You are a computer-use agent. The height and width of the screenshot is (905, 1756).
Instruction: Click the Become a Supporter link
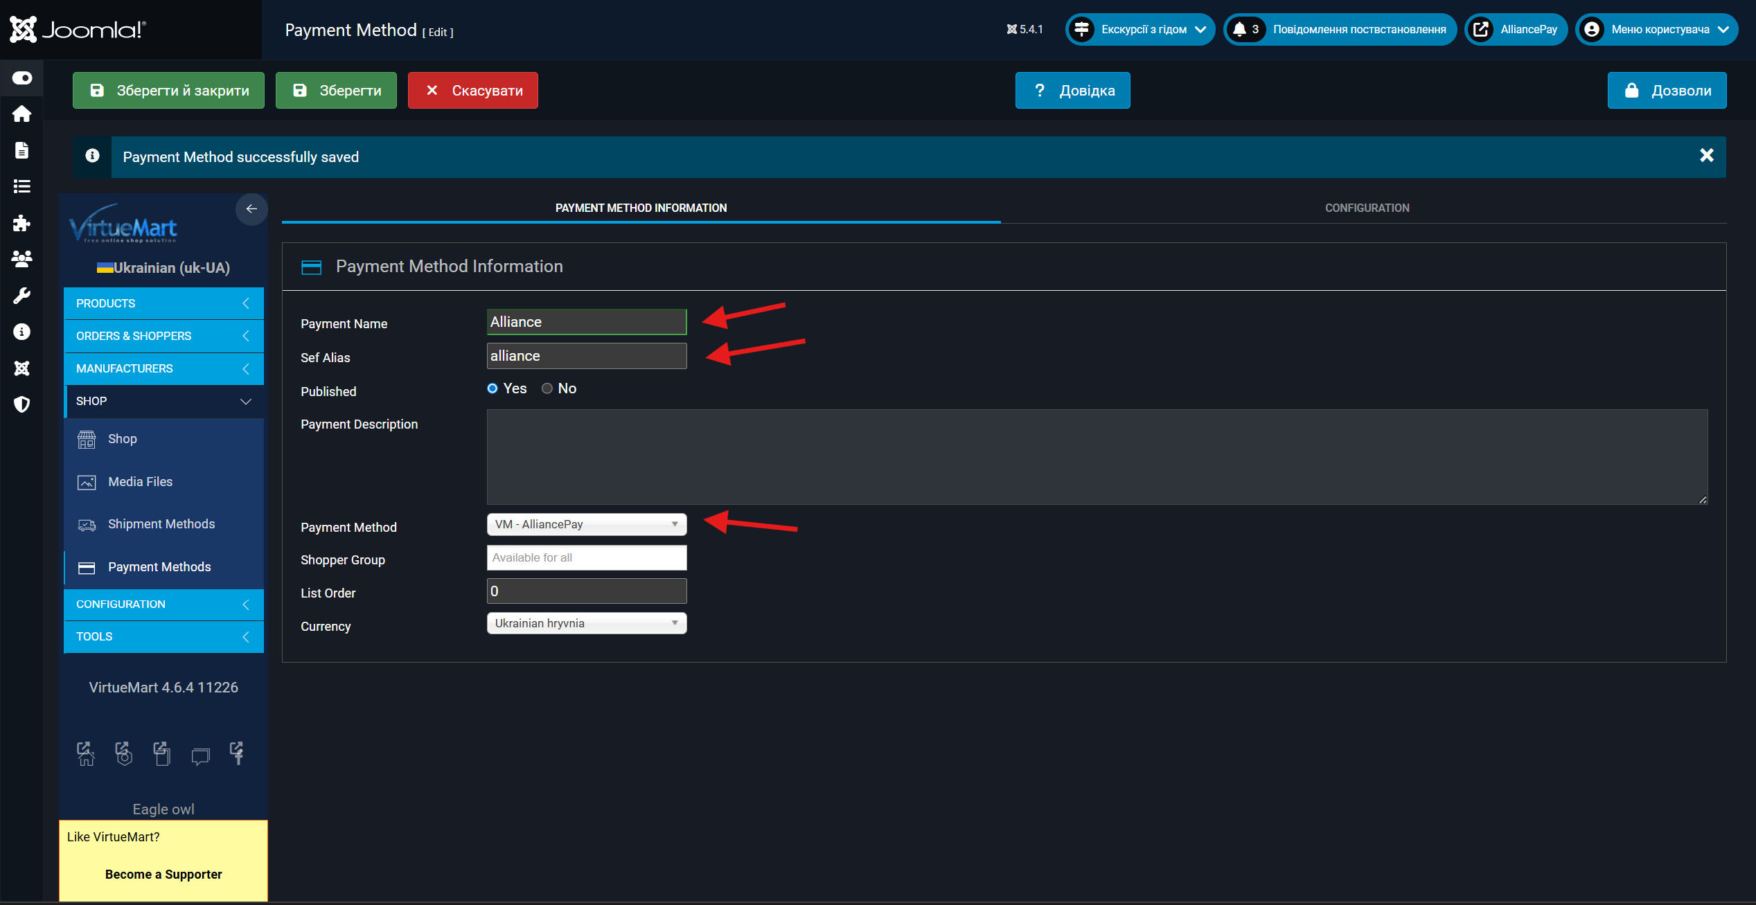pyautogui.click(x=163, y=874)
